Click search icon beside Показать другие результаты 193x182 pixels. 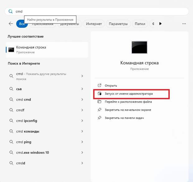[11, 76]
